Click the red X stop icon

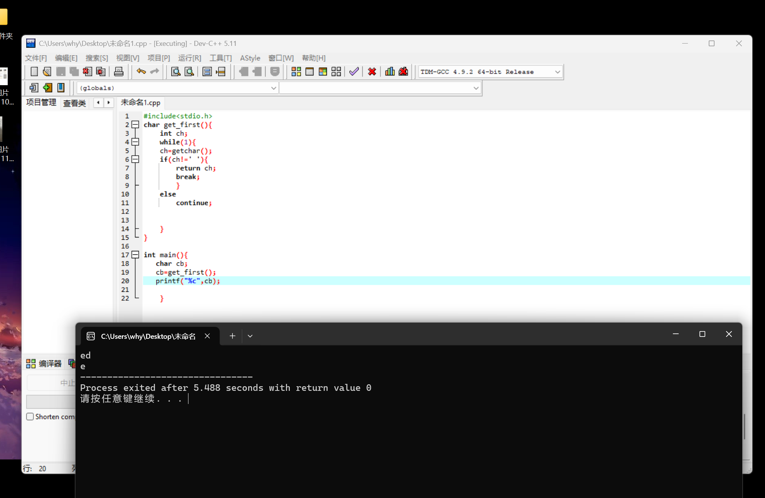coord(372,72)
